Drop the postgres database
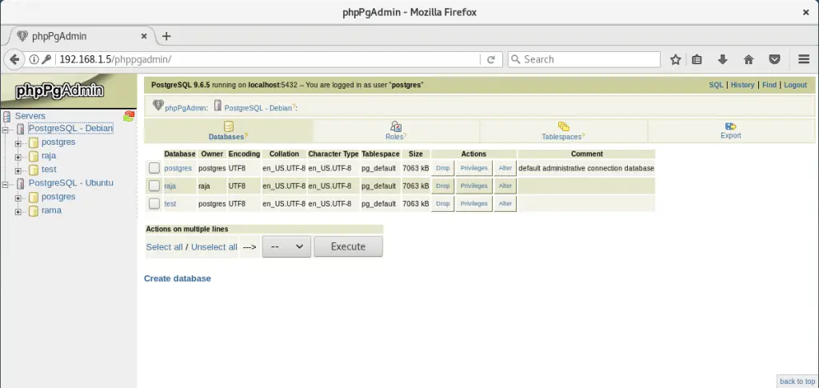 pos(443,168)
